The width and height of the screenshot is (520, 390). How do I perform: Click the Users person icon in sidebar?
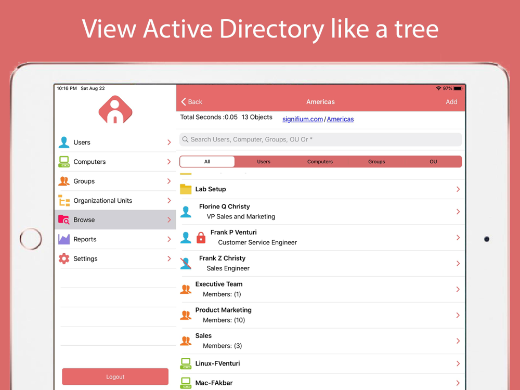coord(64,142)
